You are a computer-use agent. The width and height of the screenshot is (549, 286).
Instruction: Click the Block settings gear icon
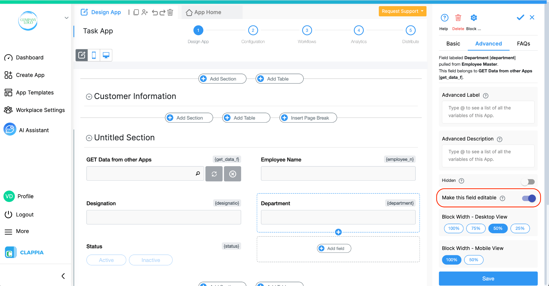pos(473,18)
